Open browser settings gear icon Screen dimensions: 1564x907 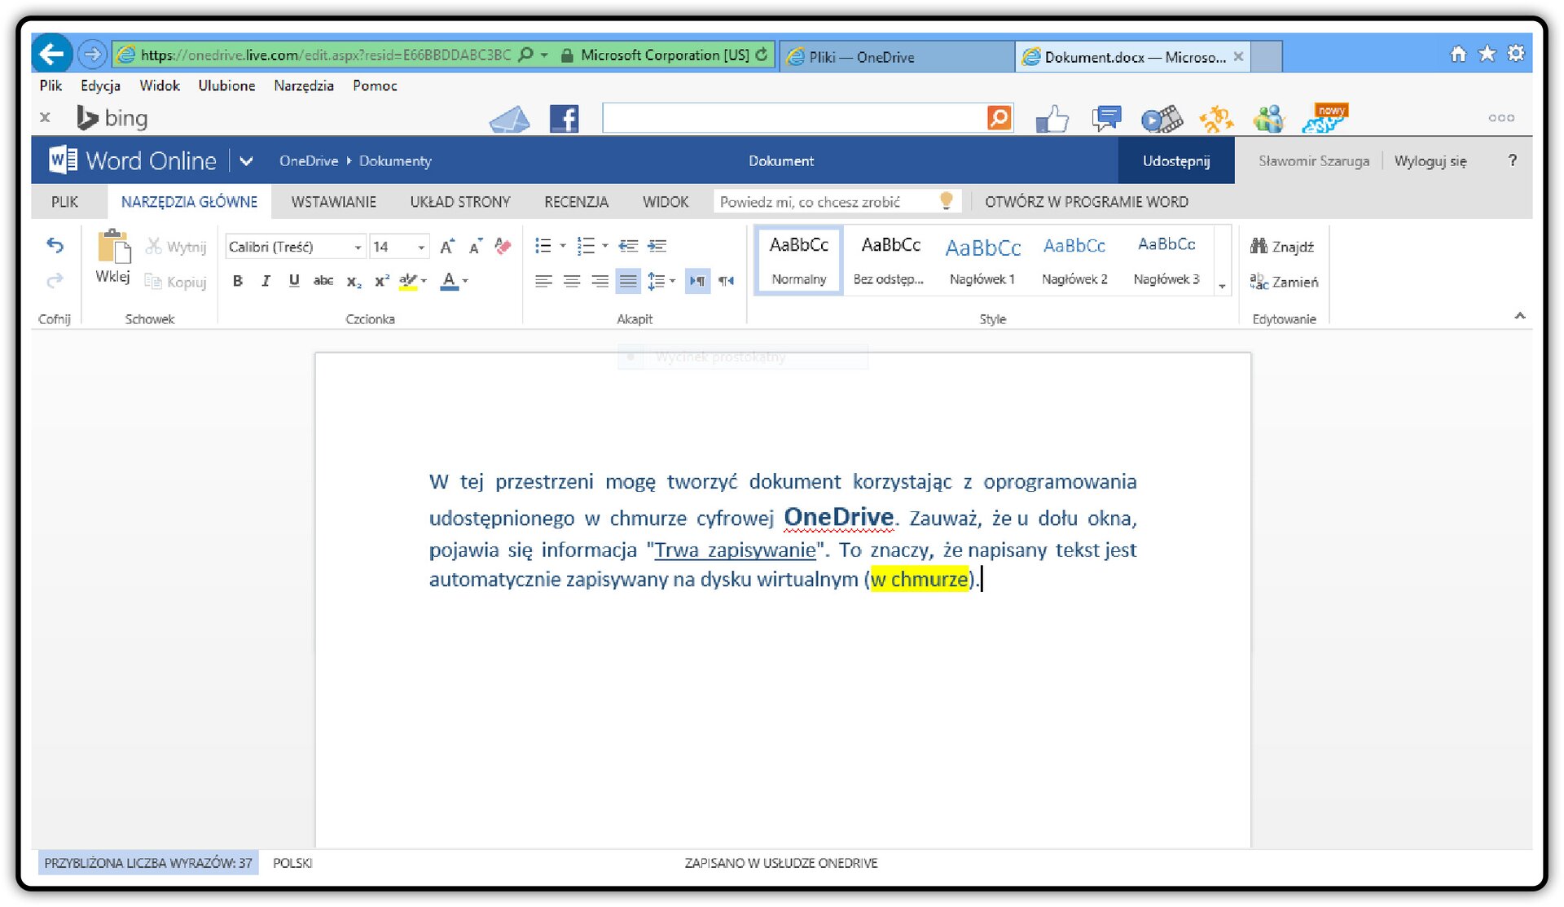click(x=1515, y=54)
